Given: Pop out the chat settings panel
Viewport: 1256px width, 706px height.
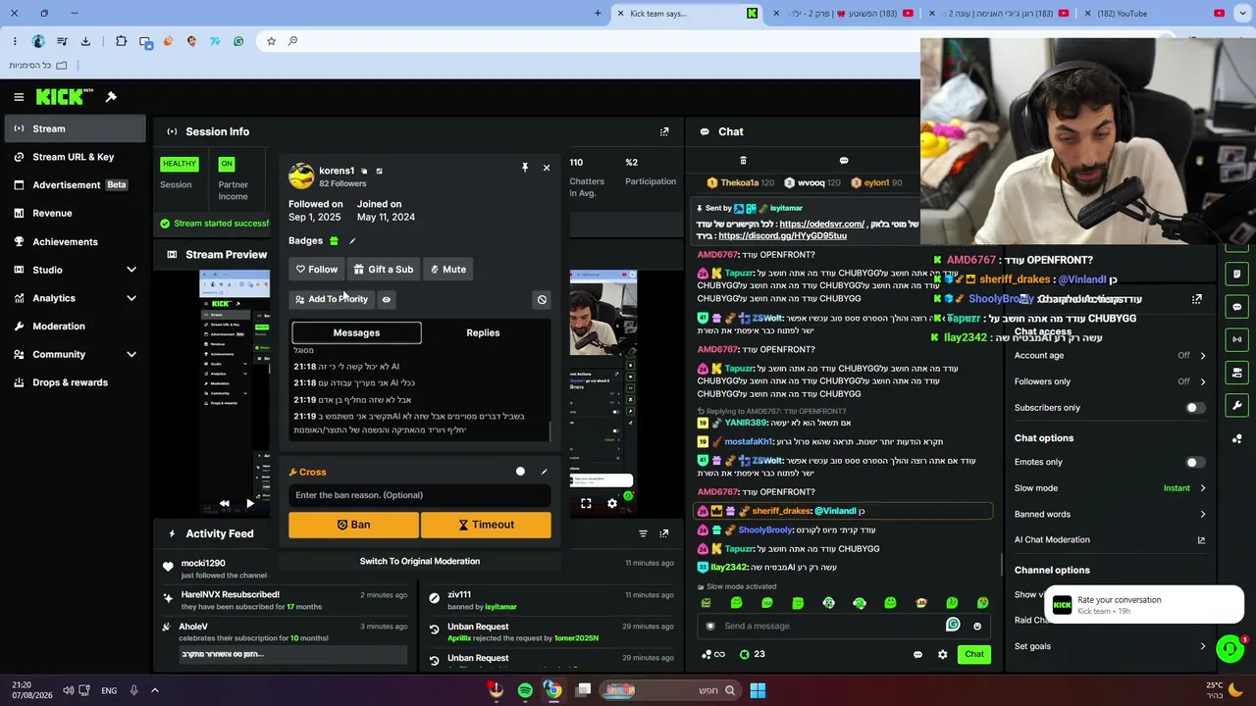Looking at the screenshot, I should pos(1197,299).
